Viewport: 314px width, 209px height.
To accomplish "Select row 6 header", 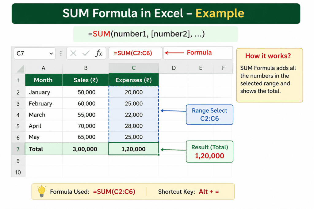I will (x=18, y=137).
